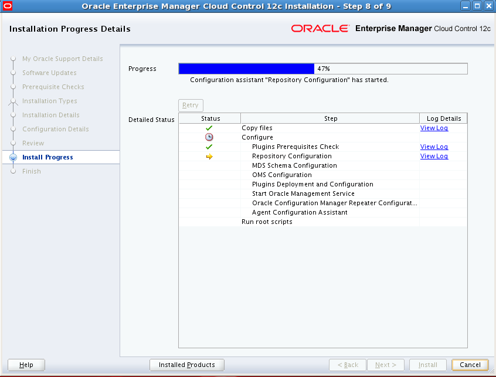Select Installation Details step
Viewport: 496px width, 377px height.
[x=51, y=115]
